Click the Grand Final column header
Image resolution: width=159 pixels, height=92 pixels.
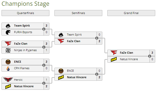[x=131, y=13]
